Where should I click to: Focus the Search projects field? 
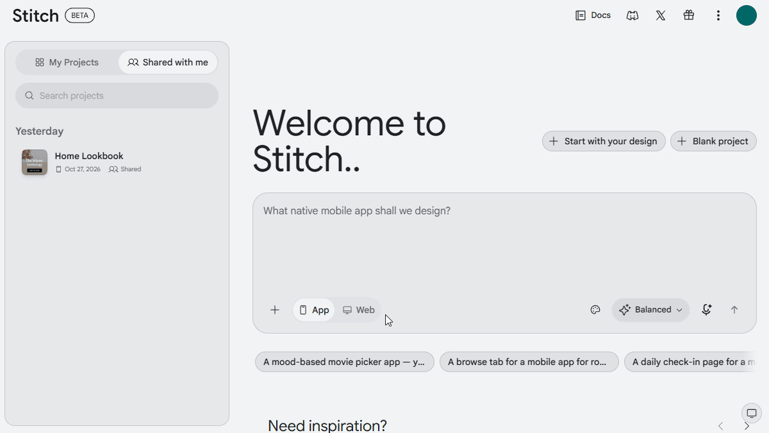[x=117, y=95]
